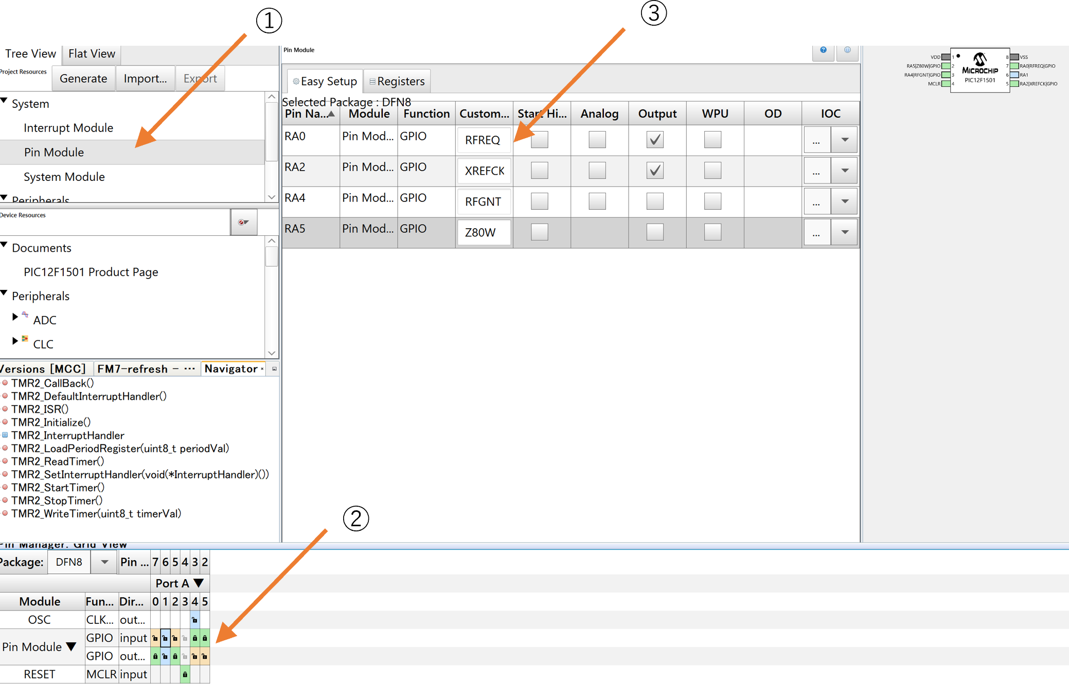Open the Package DFN8 dropdown
The image size is (1069, 684).
pos(104,562)
